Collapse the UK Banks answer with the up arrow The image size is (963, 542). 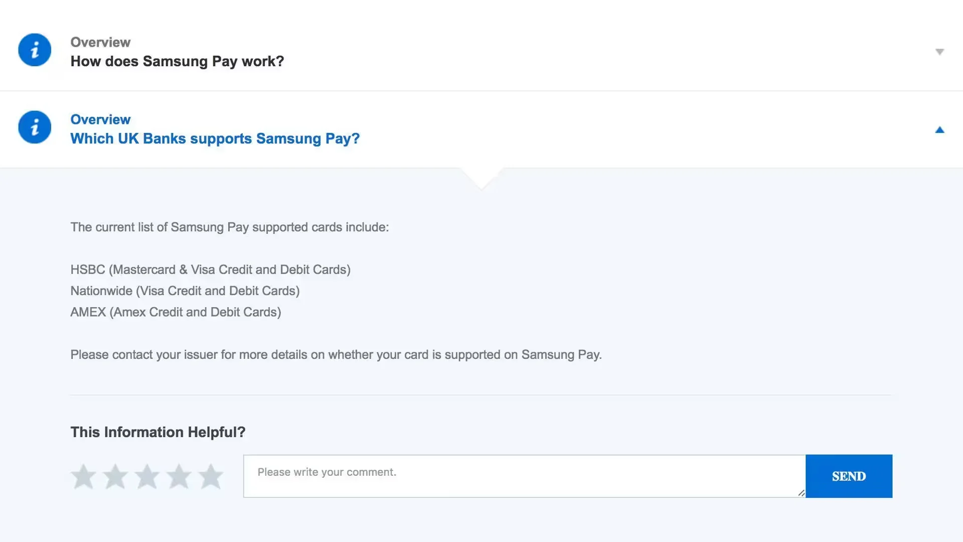tap(939, 130)
